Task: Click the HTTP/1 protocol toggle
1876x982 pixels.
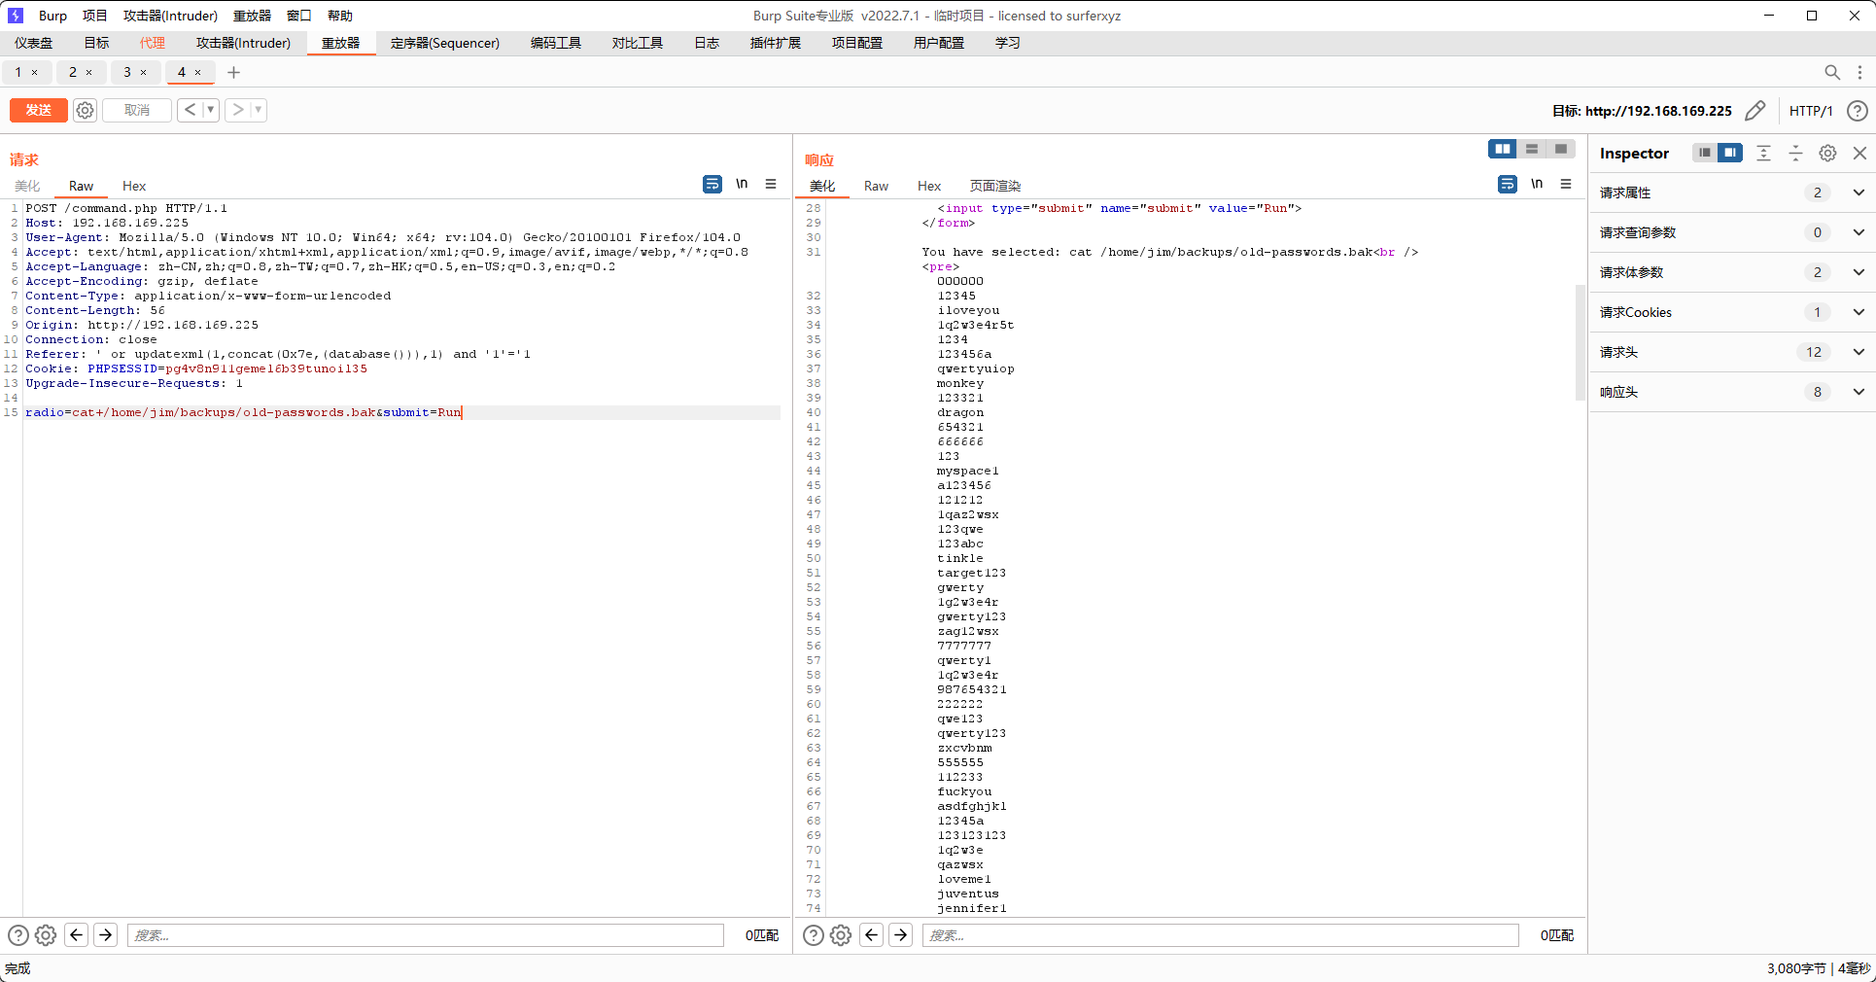Action: pos(1811,111)
